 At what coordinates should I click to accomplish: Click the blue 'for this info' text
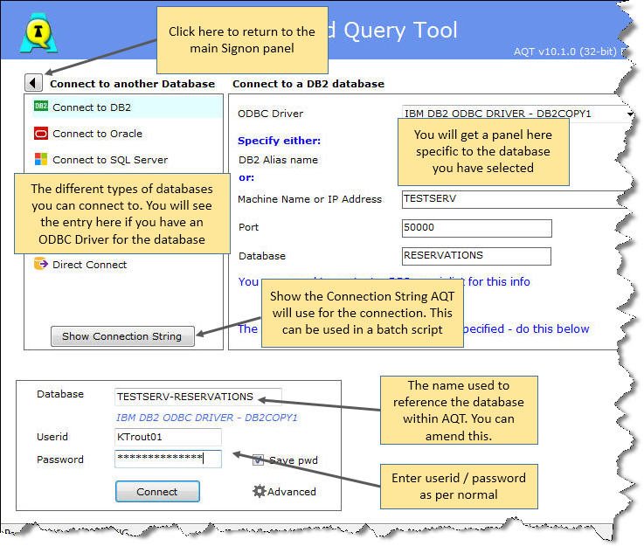pos(499,281)
